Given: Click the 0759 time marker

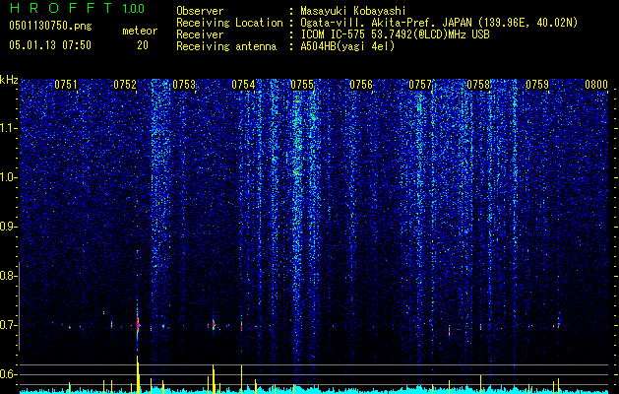Looking at the screenshot, I should click(x=537, y=85).
